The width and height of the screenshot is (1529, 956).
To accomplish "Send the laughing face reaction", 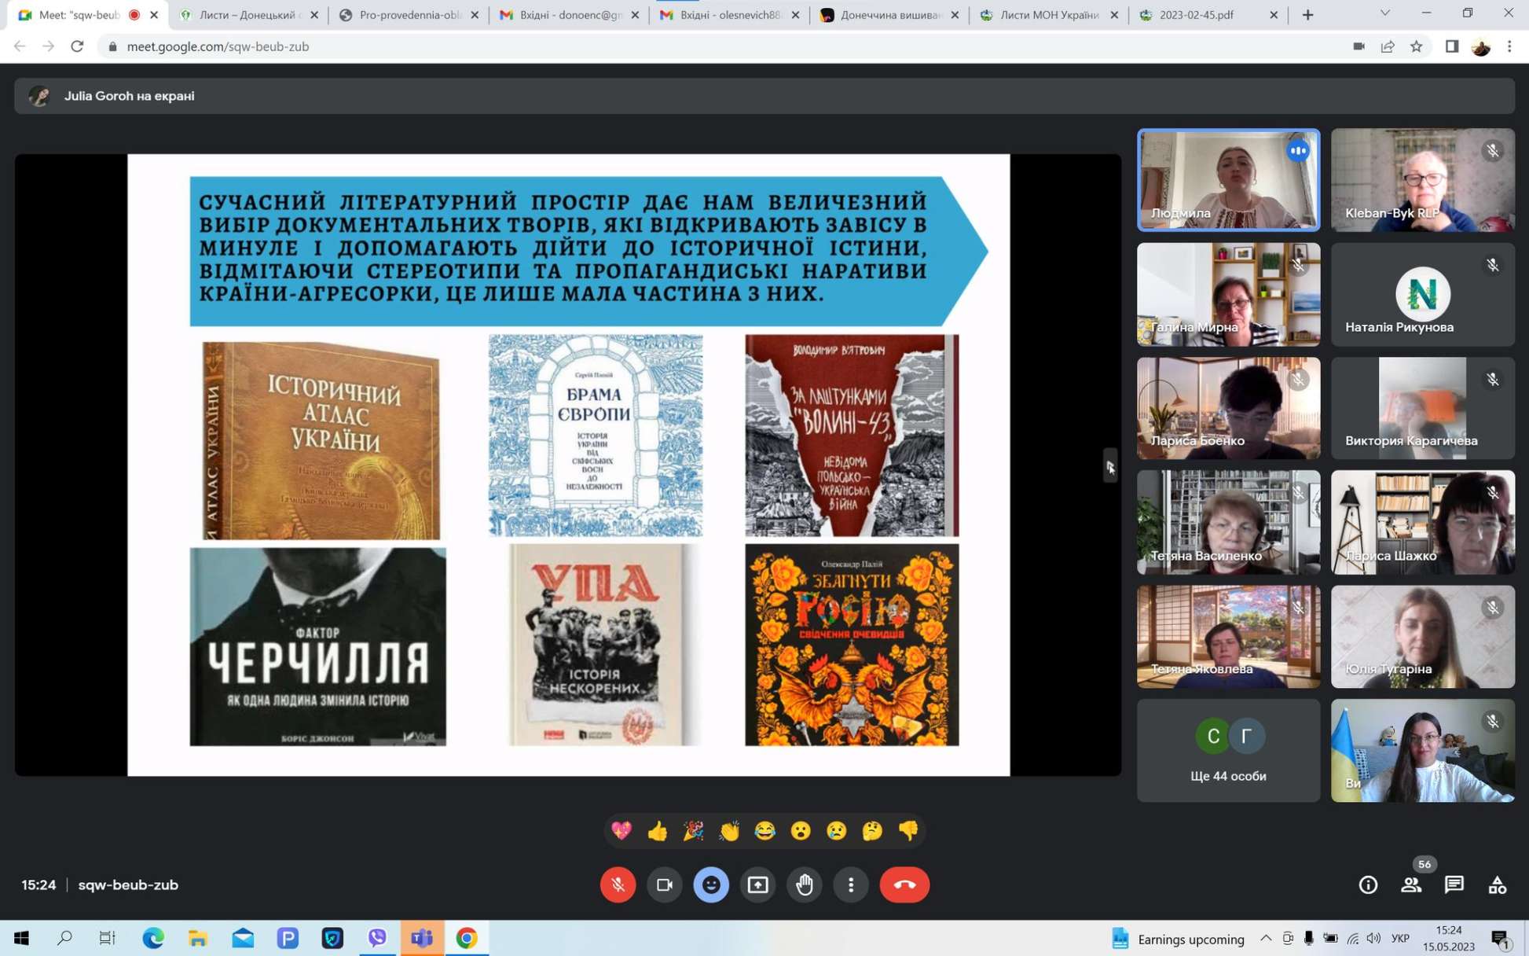I will tap(764, 831).
